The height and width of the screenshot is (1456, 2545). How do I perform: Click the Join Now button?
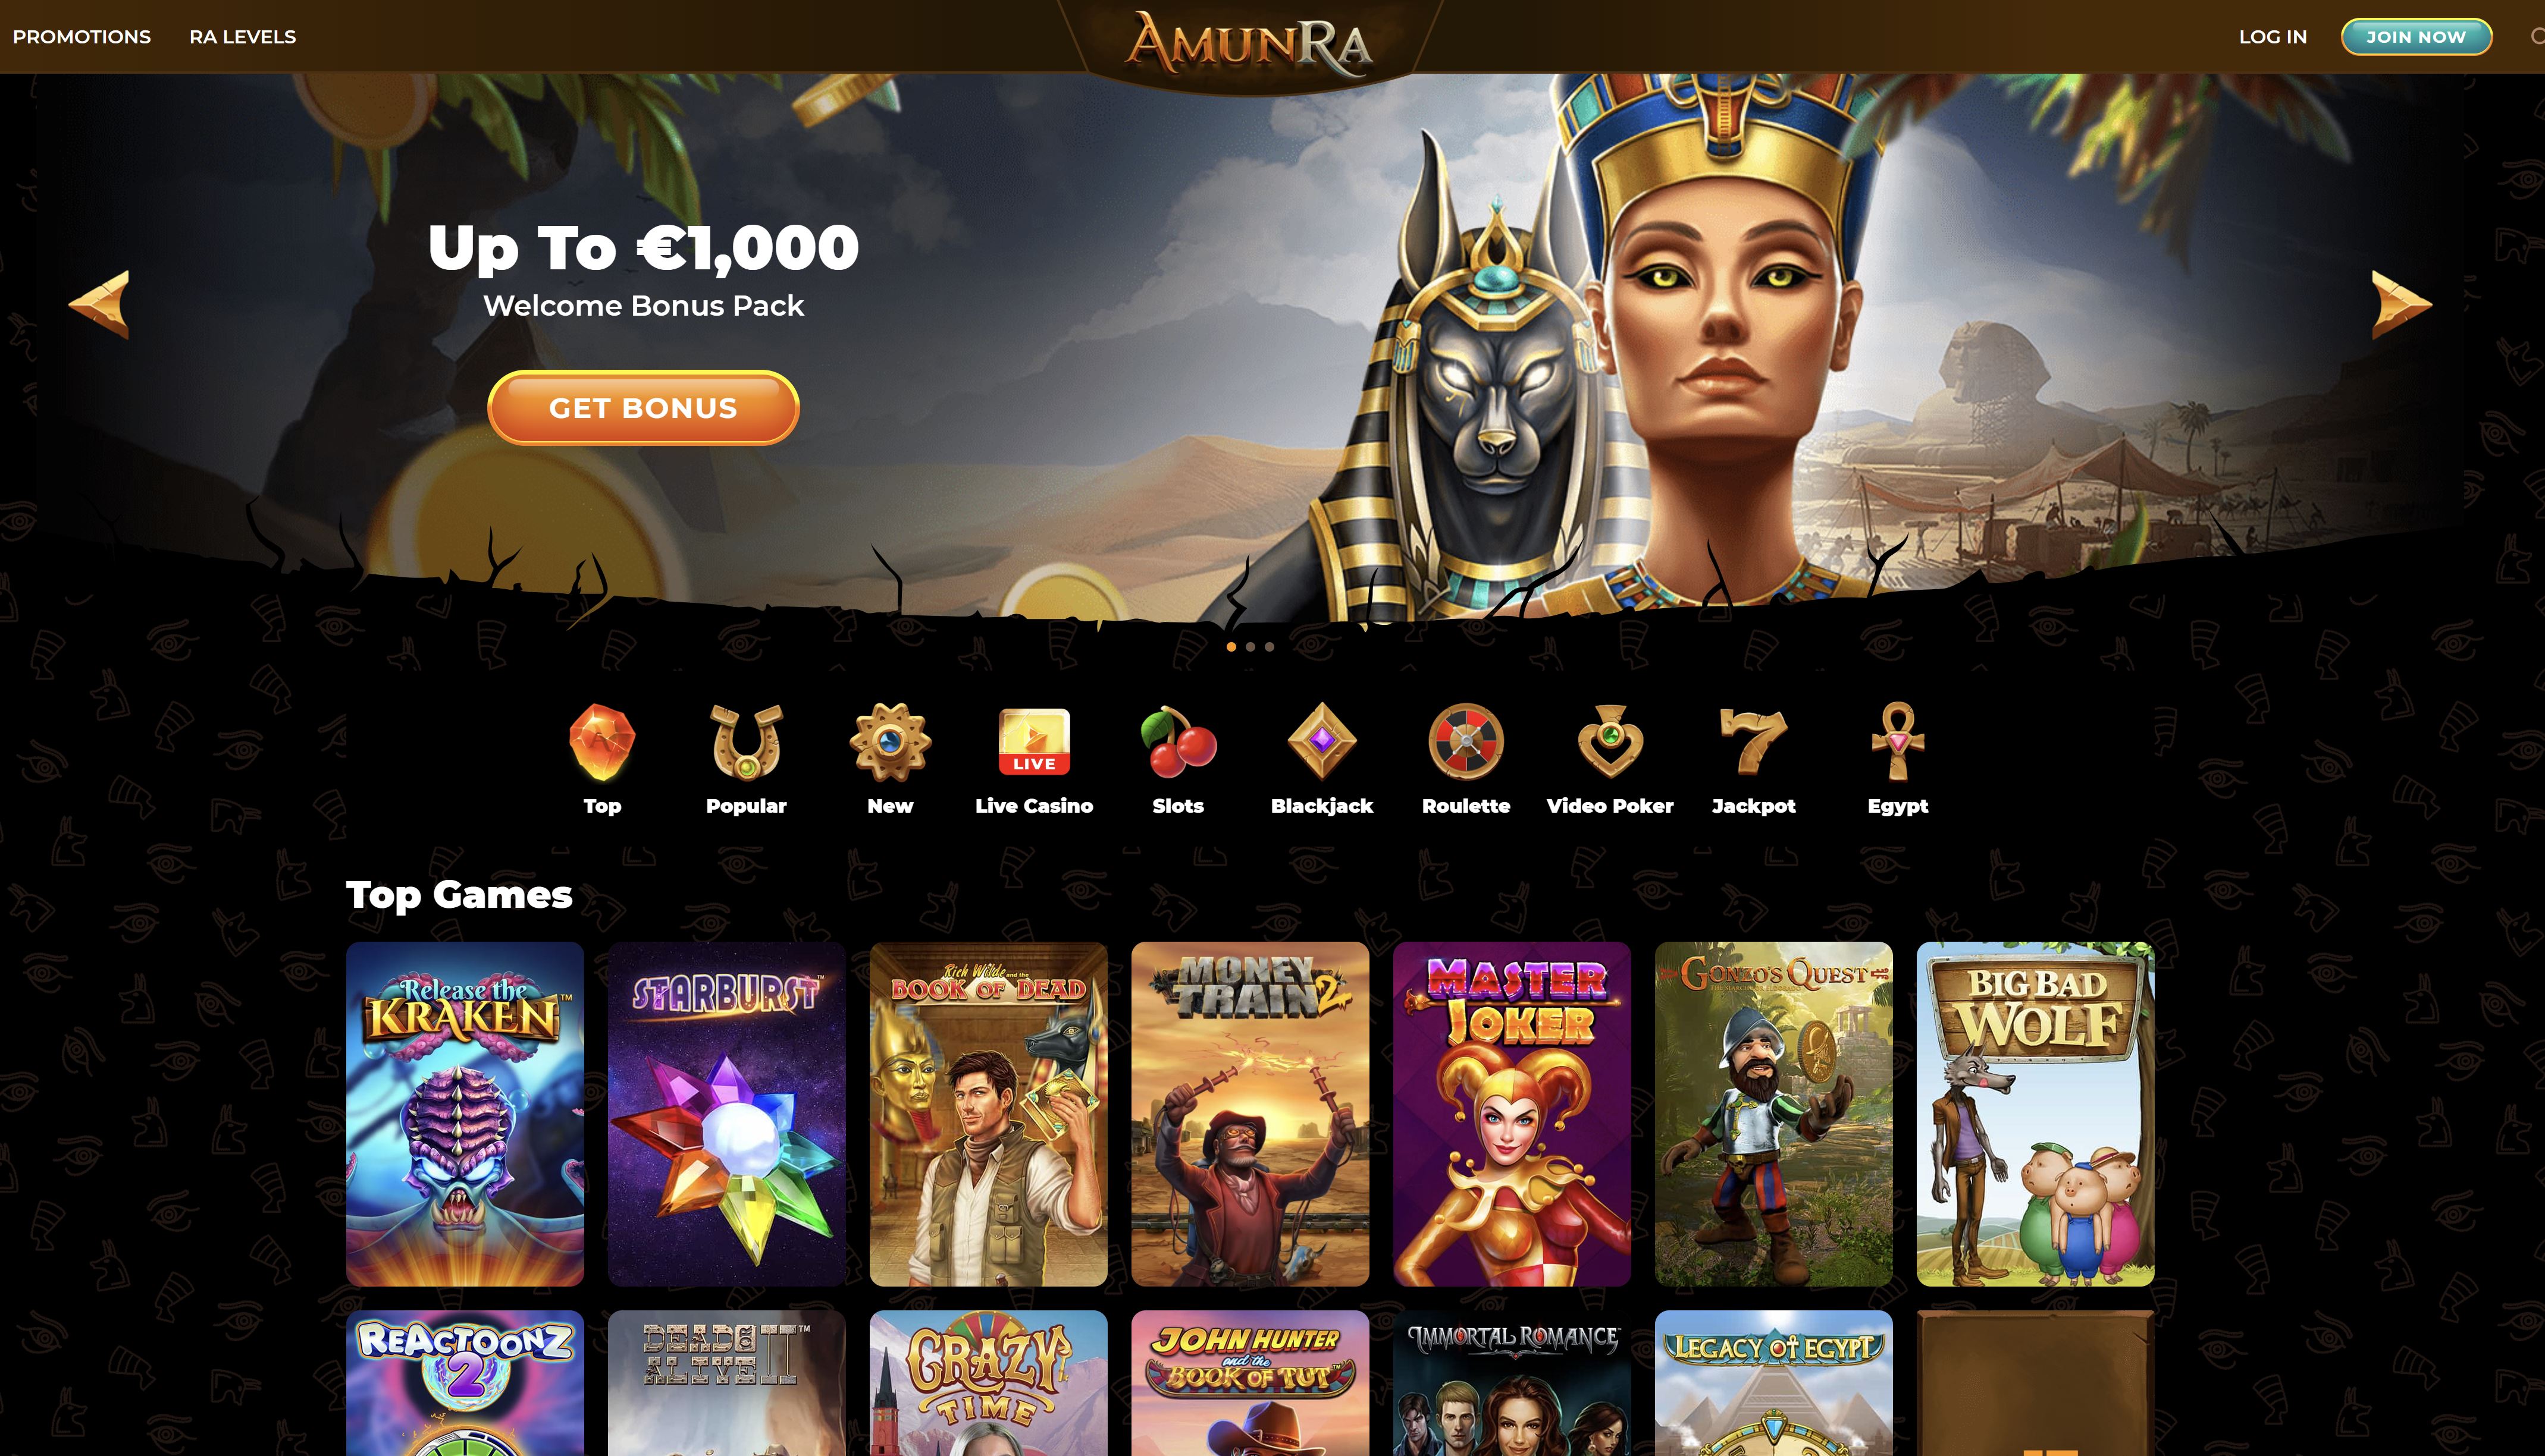pos(2416,37)
